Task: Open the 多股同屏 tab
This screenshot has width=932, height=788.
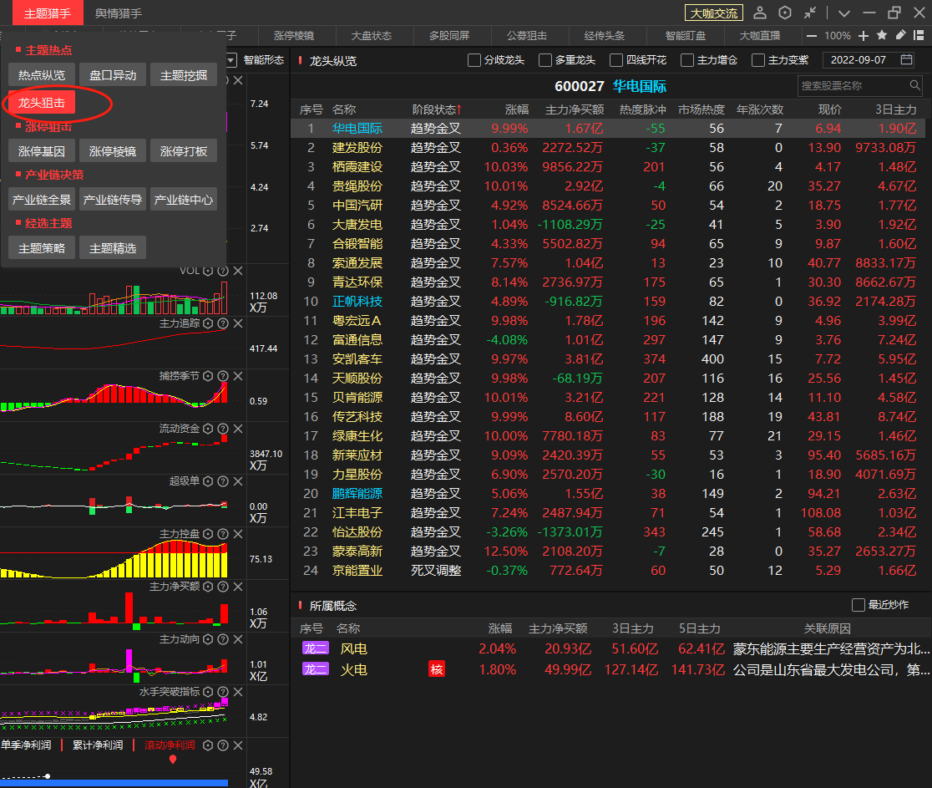Action: tap(449, 36)
